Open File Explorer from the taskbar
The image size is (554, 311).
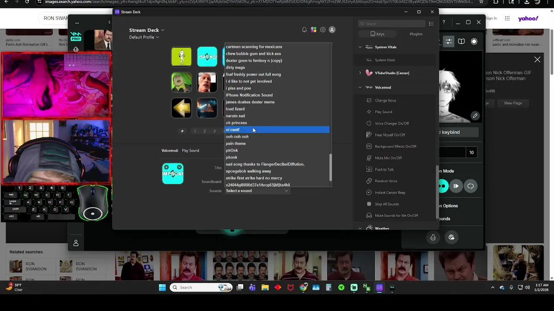265,288
